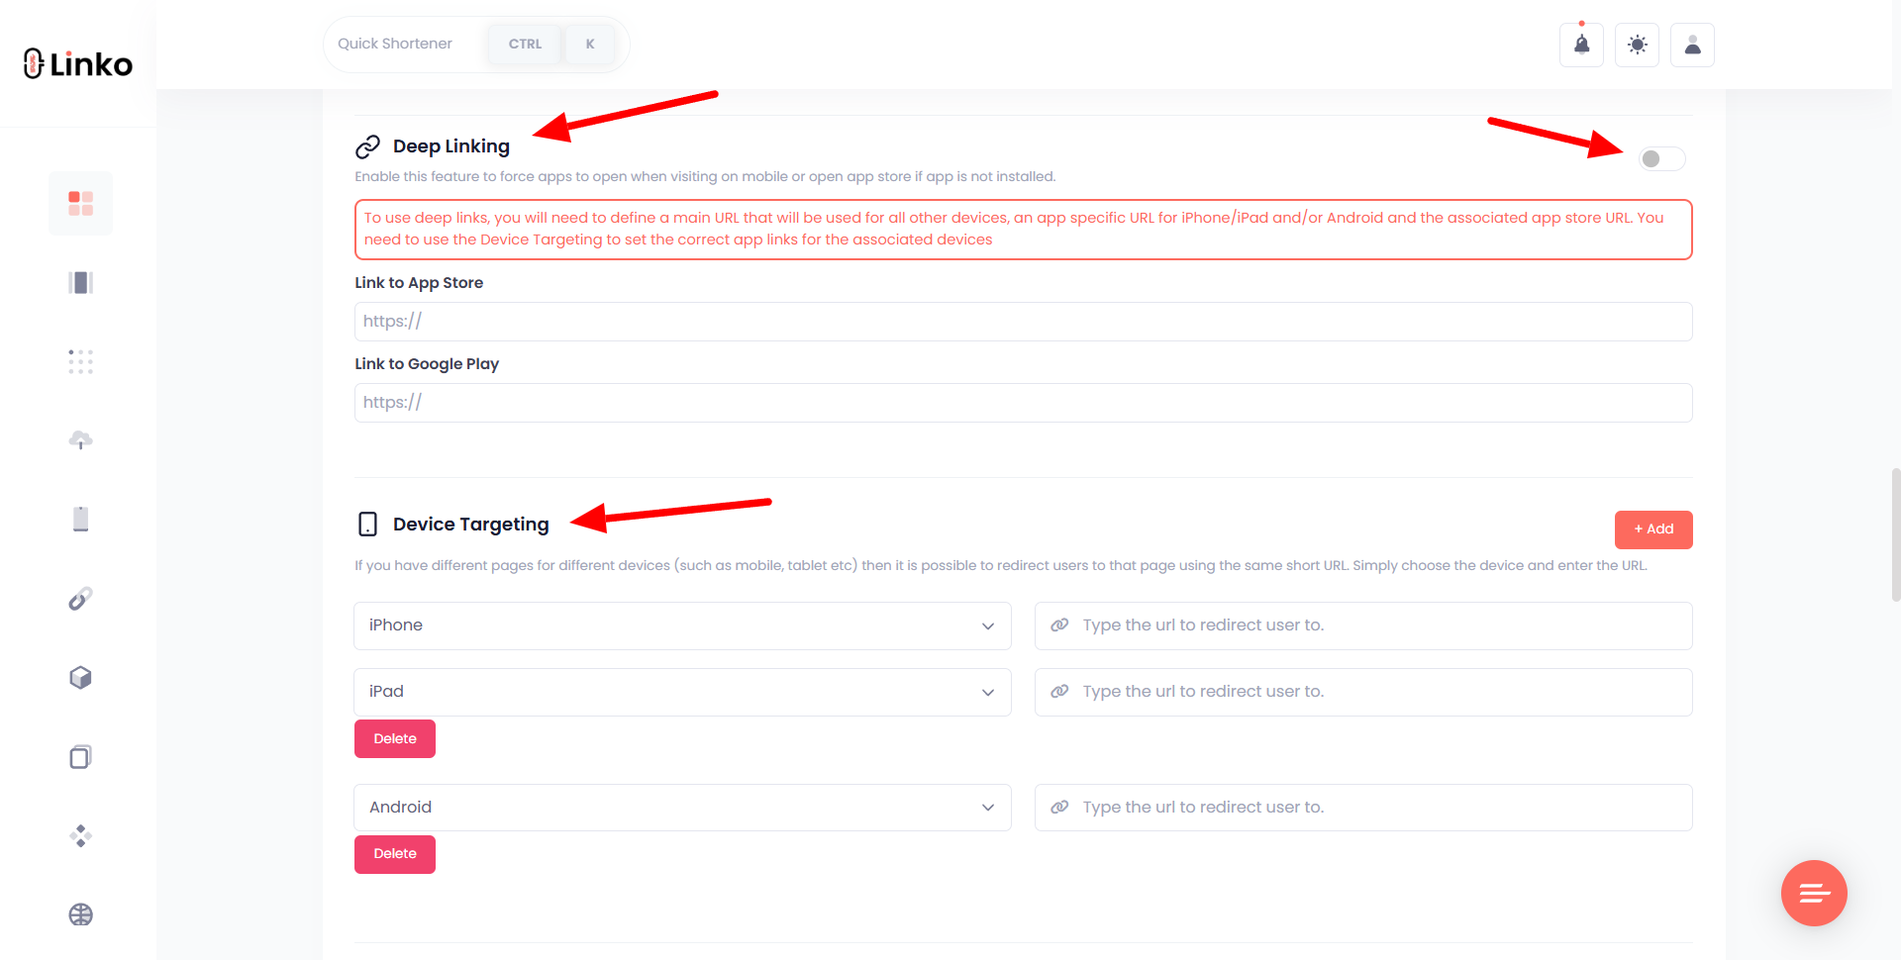Image resolution: width=1901 pixels, height=960 pixels.
Task: Click the page vertical scrollbar thumb
Action: click(x=1895, y=534)
